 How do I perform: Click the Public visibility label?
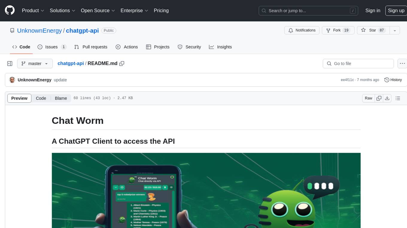coord(109,30)
